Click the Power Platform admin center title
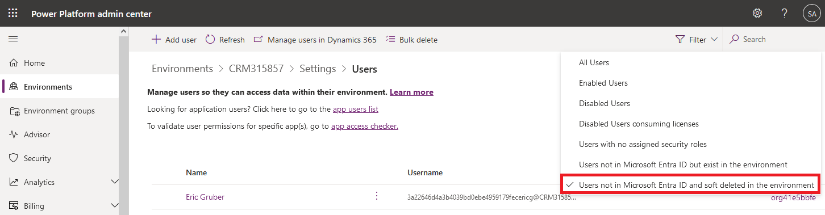825x215 pixels. pyautogui.click(x=91, y=14)
